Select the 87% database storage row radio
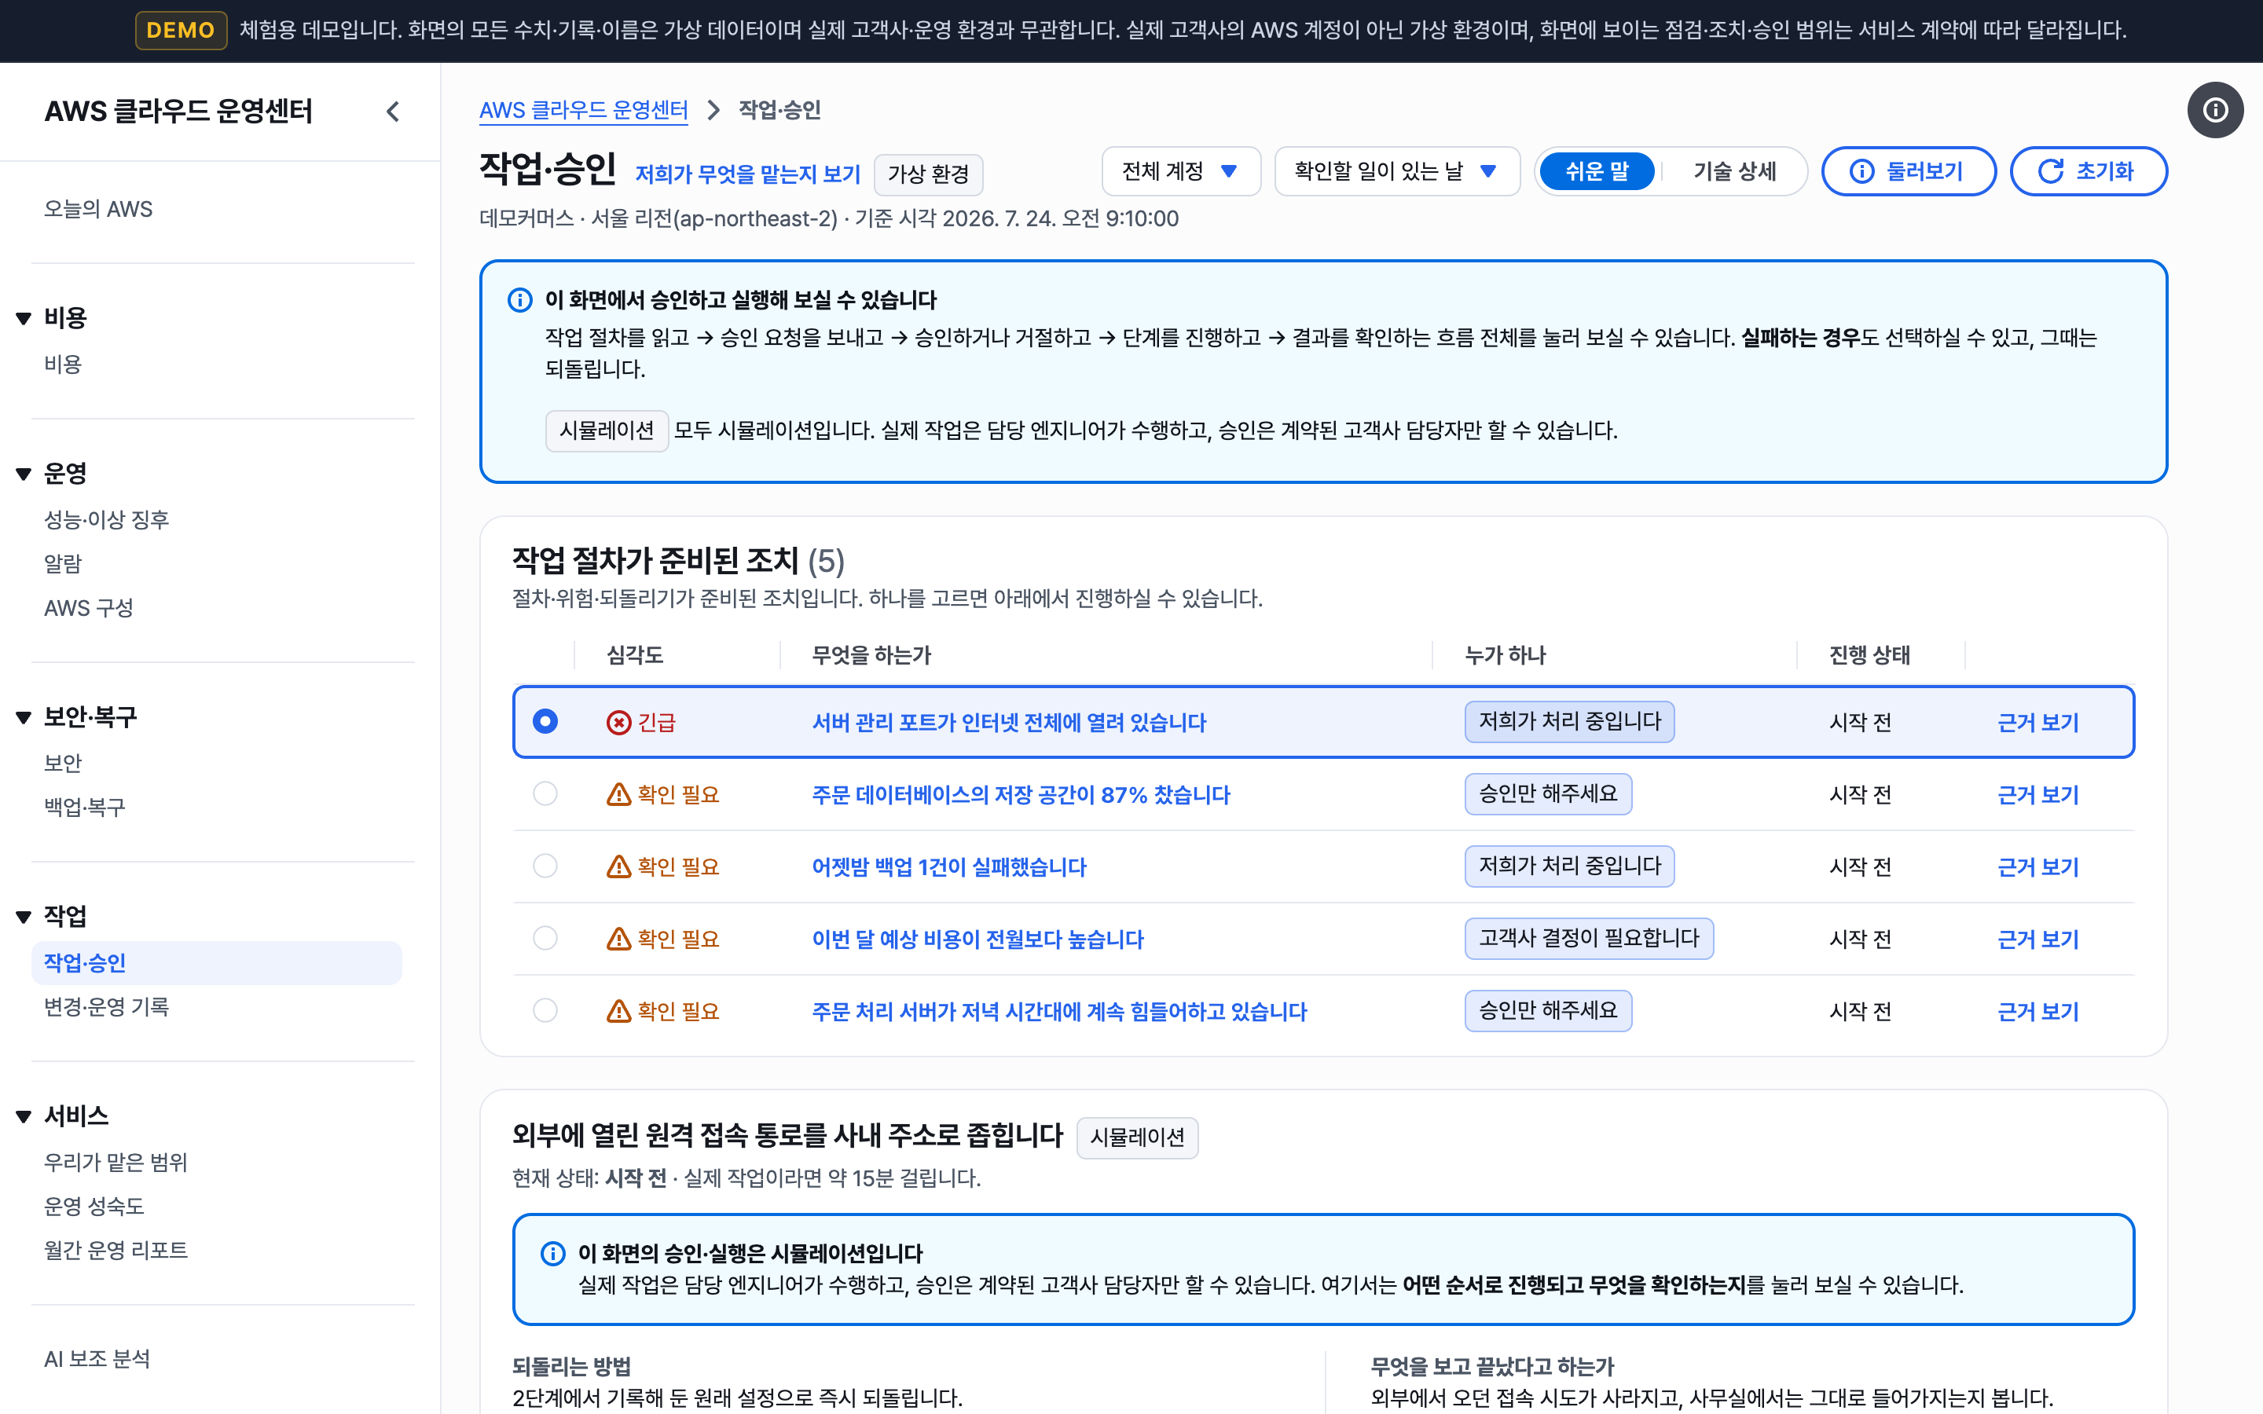 coord(545,793)
